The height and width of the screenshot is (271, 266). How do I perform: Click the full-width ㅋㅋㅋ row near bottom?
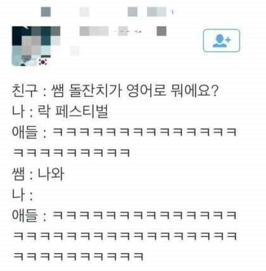125,236
